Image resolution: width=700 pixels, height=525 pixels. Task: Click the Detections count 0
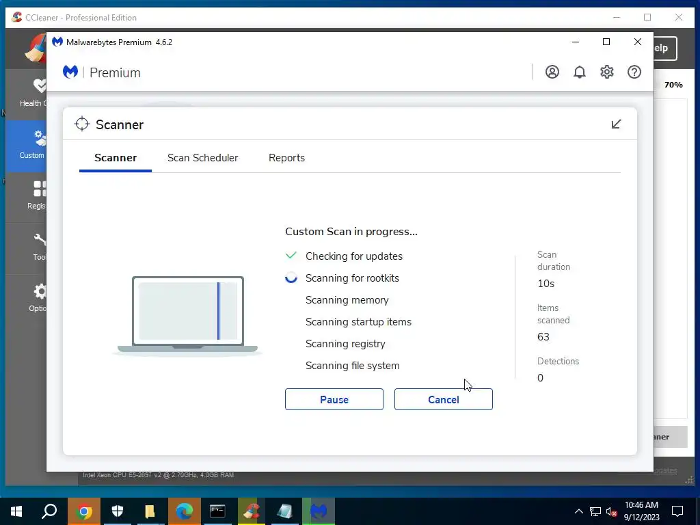(540, 378)
